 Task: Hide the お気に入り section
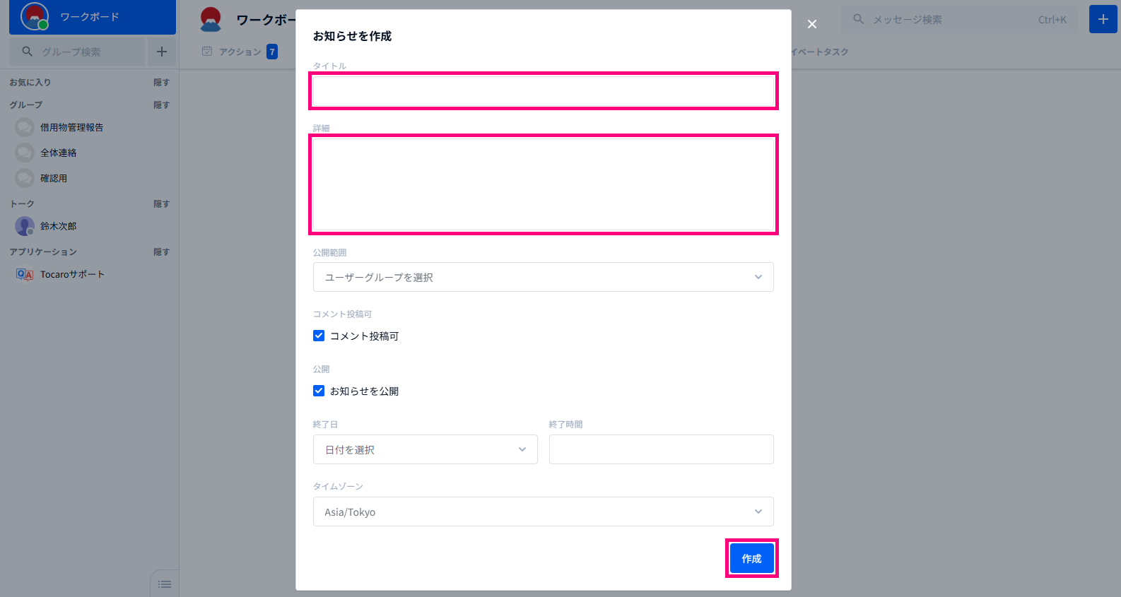pos(161,82)
